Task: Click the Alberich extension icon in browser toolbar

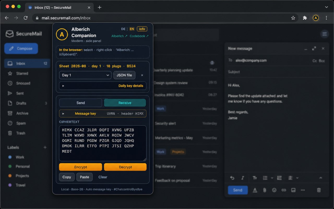Action: (x=316, y=18)
